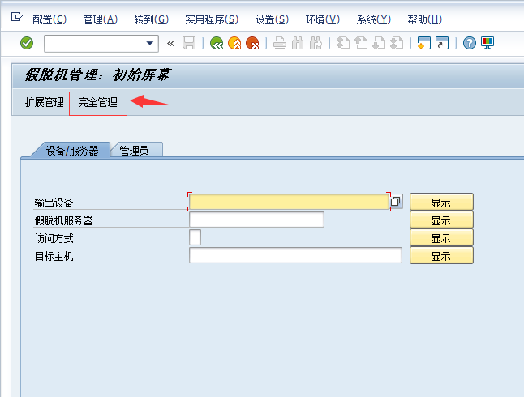
Task: Click the Save disk icon
Action: pyautogui.click(x=189, y=44)
